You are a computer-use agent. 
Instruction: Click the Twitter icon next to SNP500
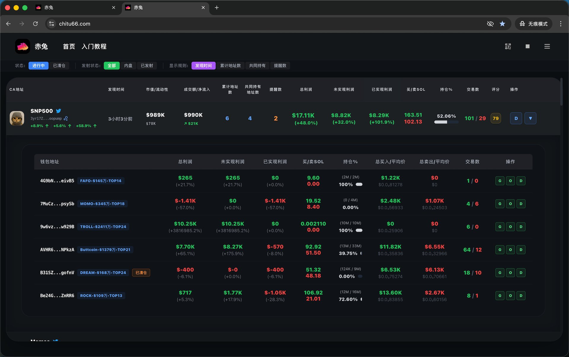pos(59,111)
